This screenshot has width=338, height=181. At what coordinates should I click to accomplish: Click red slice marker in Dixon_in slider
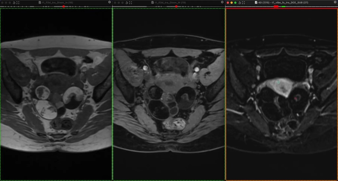(64, 7)
